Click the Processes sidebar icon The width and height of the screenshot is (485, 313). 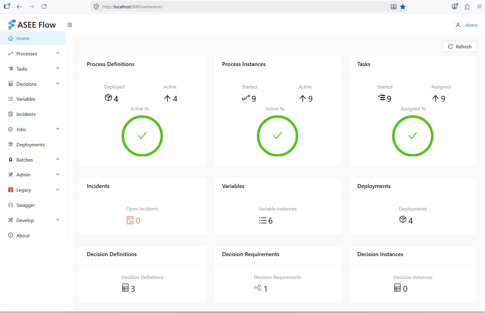click(11, 54)
